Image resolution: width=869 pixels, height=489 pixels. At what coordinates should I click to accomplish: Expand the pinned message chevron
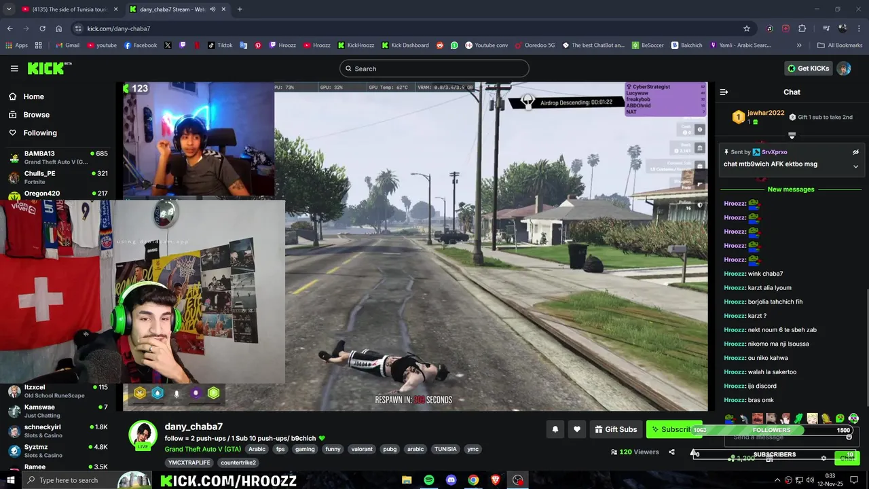(x=855, y=166)
